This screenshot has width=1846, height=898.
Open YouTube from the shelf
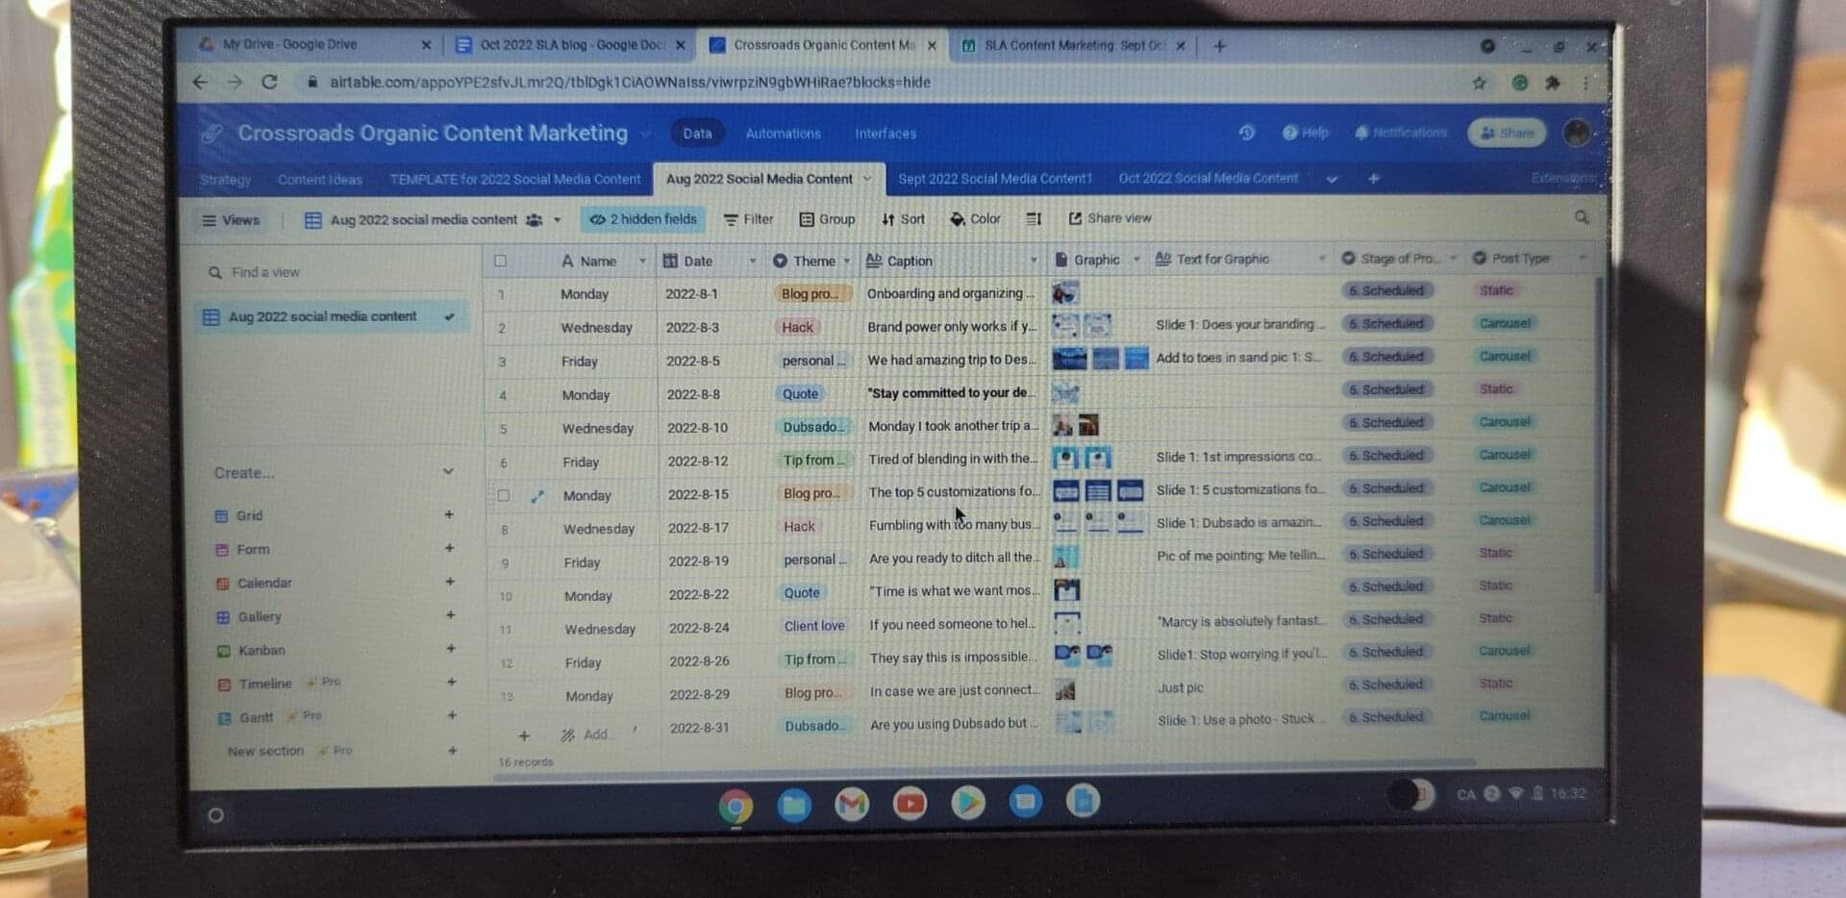(x=910, y=803)
